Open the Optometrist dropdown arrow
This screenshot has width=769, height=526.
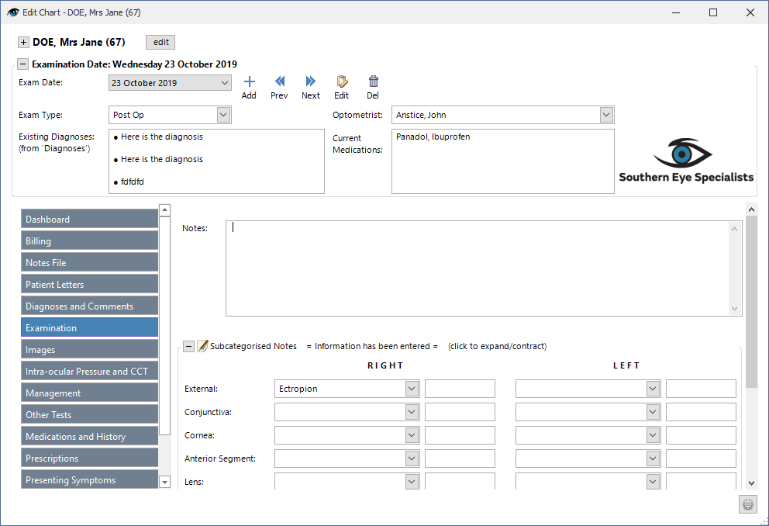(x=606, y=115)
